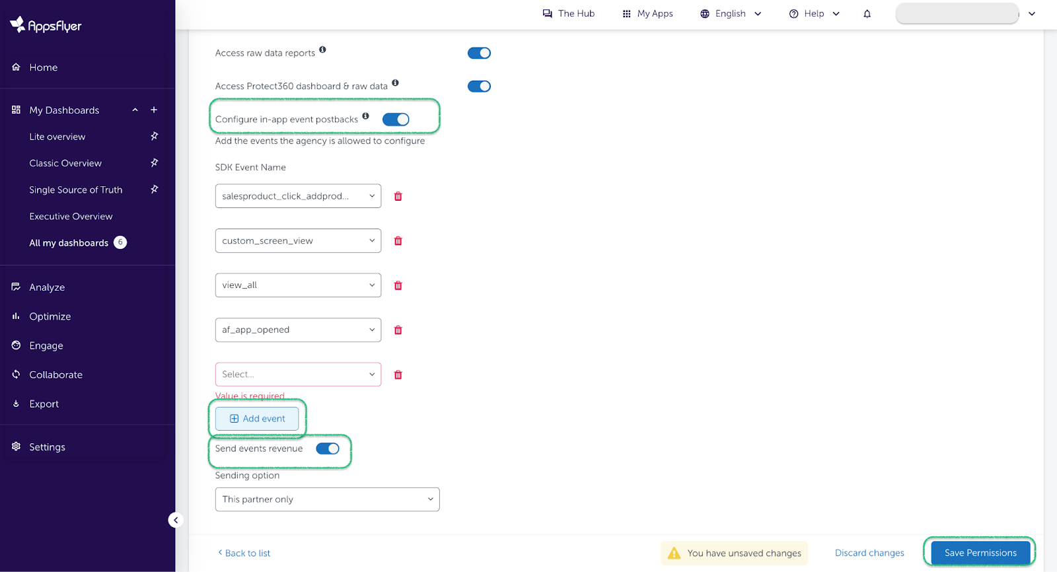This screenshot has height=572, width=1057.
Task: Click Save Permissions button
Action: pyautogui.click(x=980, y=553)
